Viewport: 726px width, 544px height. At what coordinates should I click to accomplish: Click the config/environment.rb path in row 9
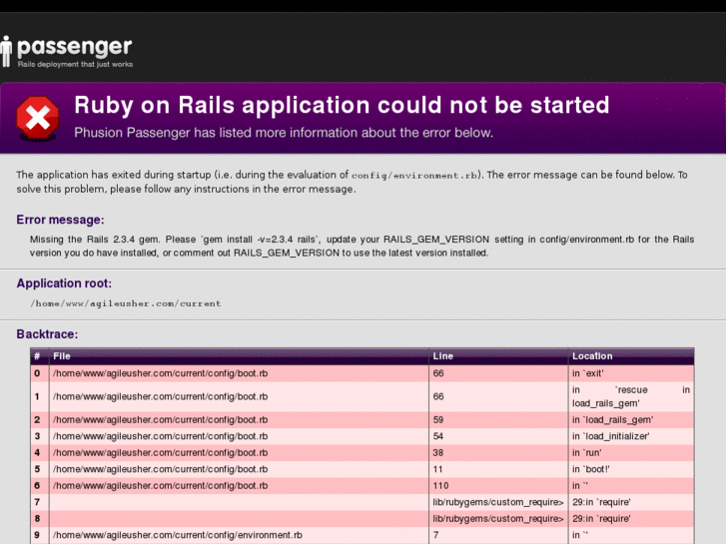coord(177,535)
